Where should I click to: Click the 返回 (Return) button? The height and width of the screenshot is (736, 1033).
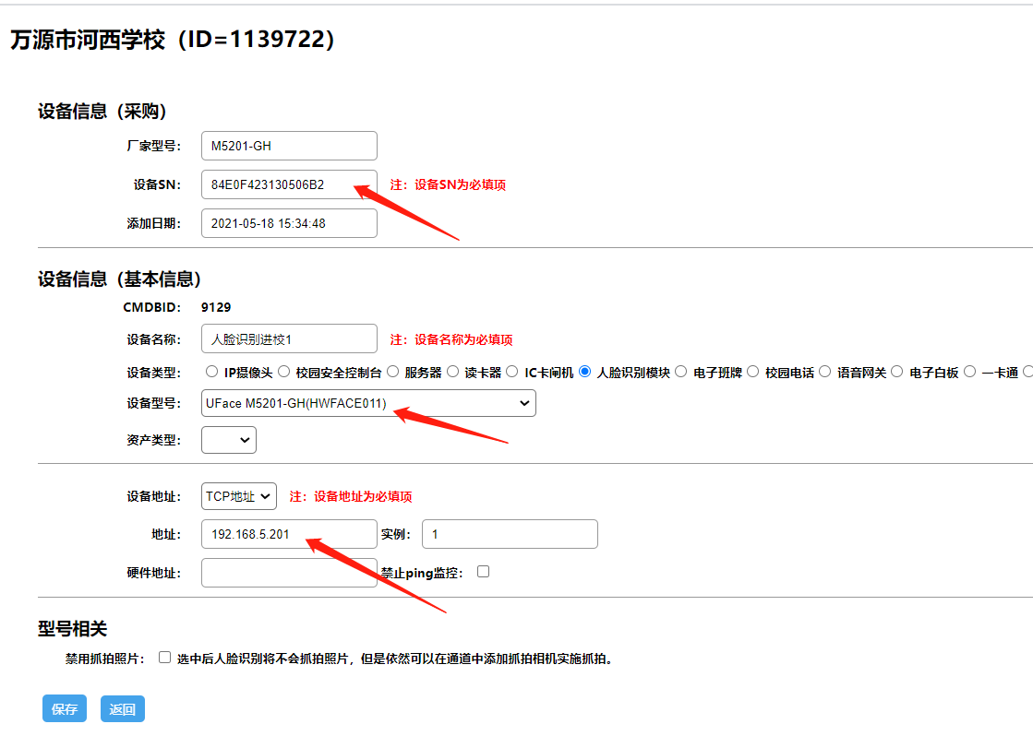(x=122, y=709)
